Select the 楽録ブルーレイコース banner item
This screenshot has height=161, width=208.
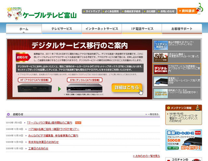click(x=176, y=81)
